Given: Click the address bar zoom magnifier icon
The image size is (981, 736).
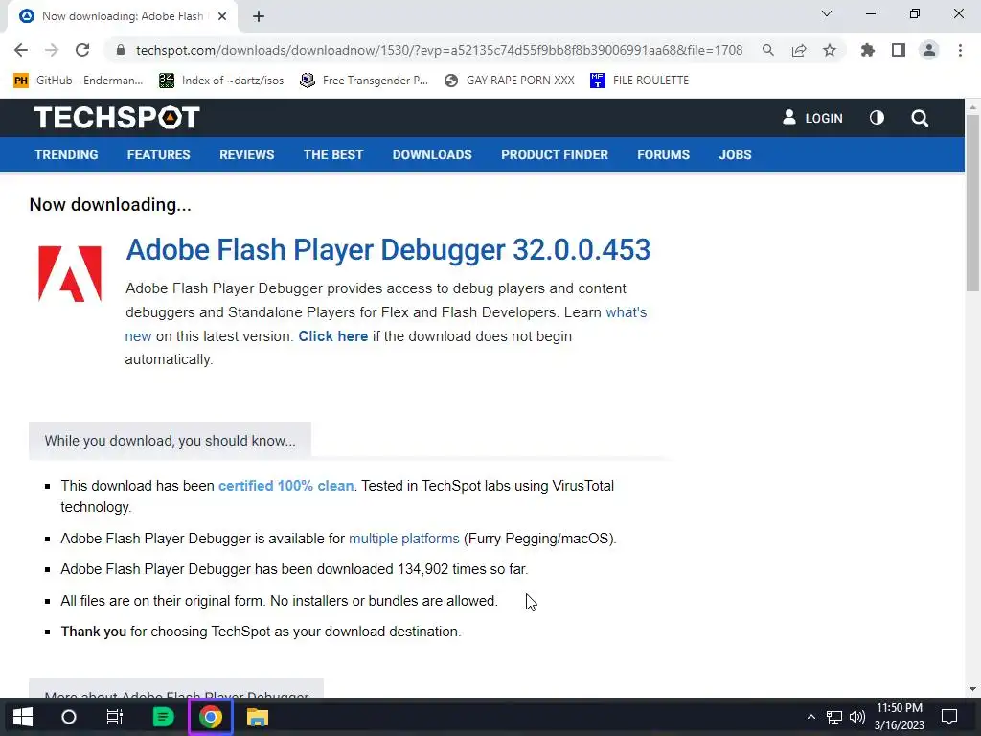Looking at the screenshot, I should point(768,50).
